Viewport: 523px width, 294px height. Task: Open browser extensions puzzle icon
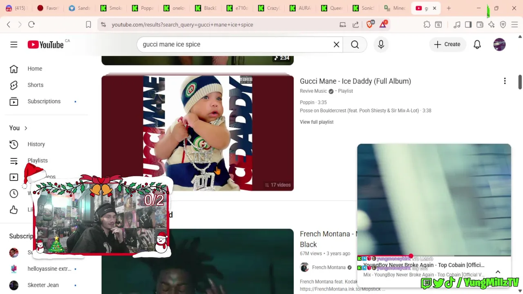click(427, 24)
